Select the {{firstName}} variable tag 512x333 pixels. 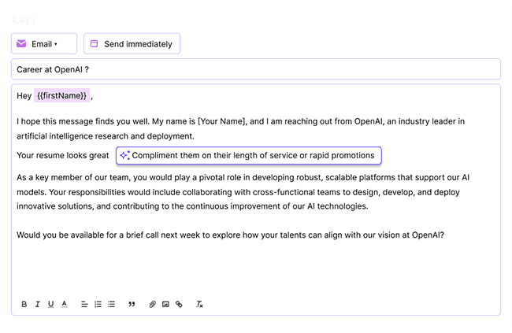(61, 96)
